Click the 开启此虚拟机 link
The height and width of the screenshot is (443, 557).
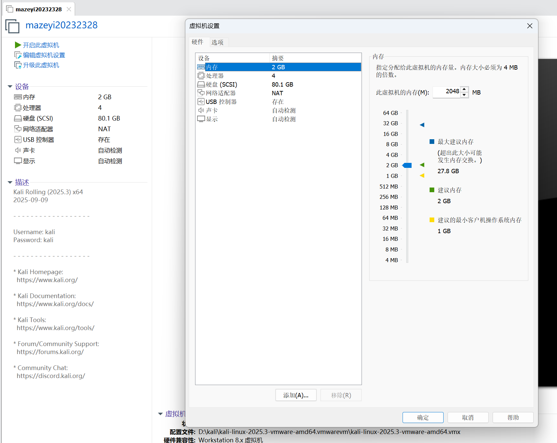[41, 45]
